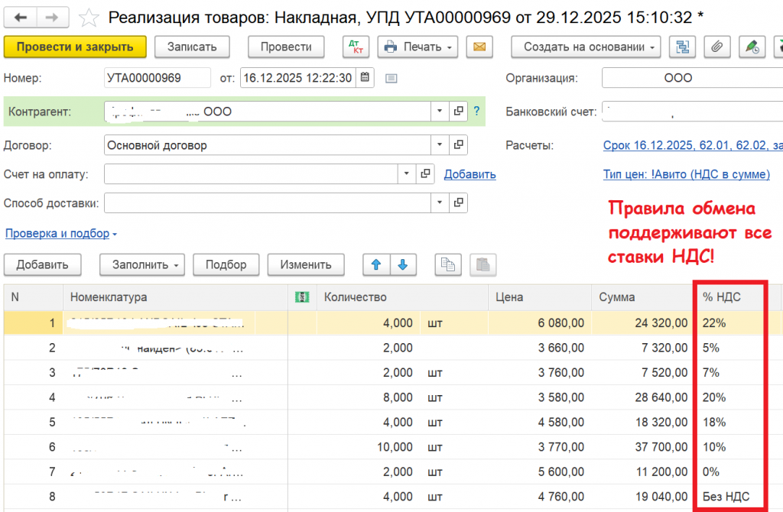Expand the Способ доставки dropdown

440,203
